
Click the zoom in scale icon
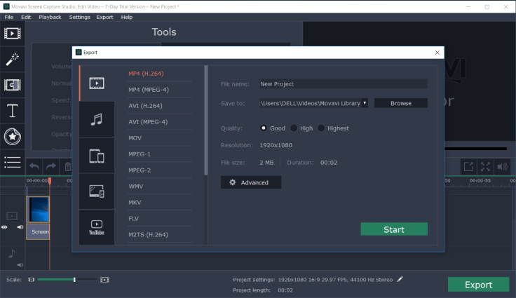click(104, 280)
